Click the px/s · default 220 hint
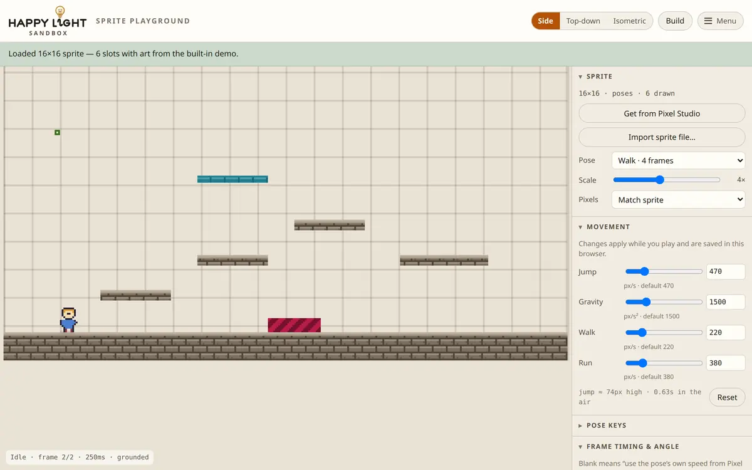 (x=649, y=347)
